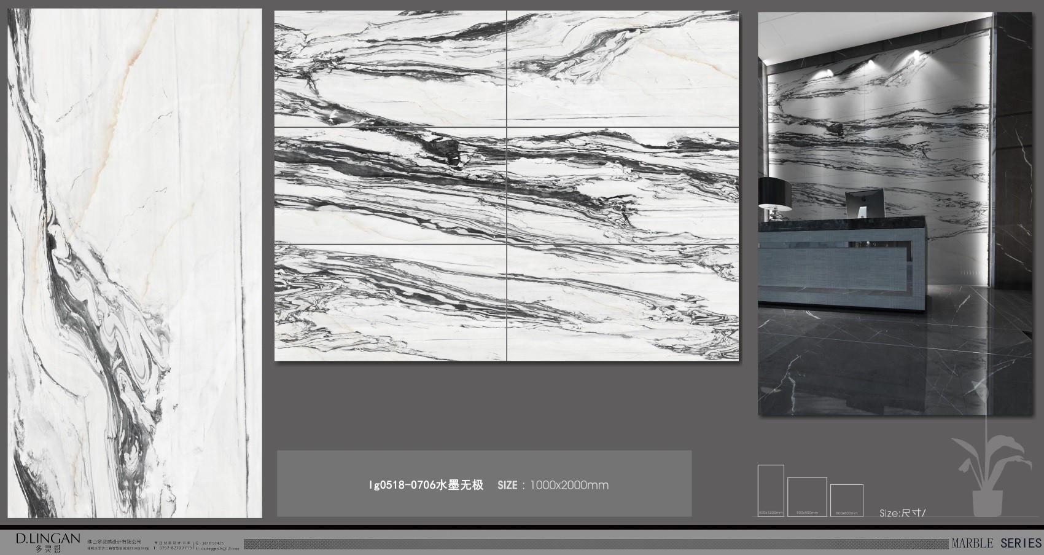Click the company email address in footer
The height and width of the screenshot is (555, 1044).
pyautogui.click(x=218, y=547)
